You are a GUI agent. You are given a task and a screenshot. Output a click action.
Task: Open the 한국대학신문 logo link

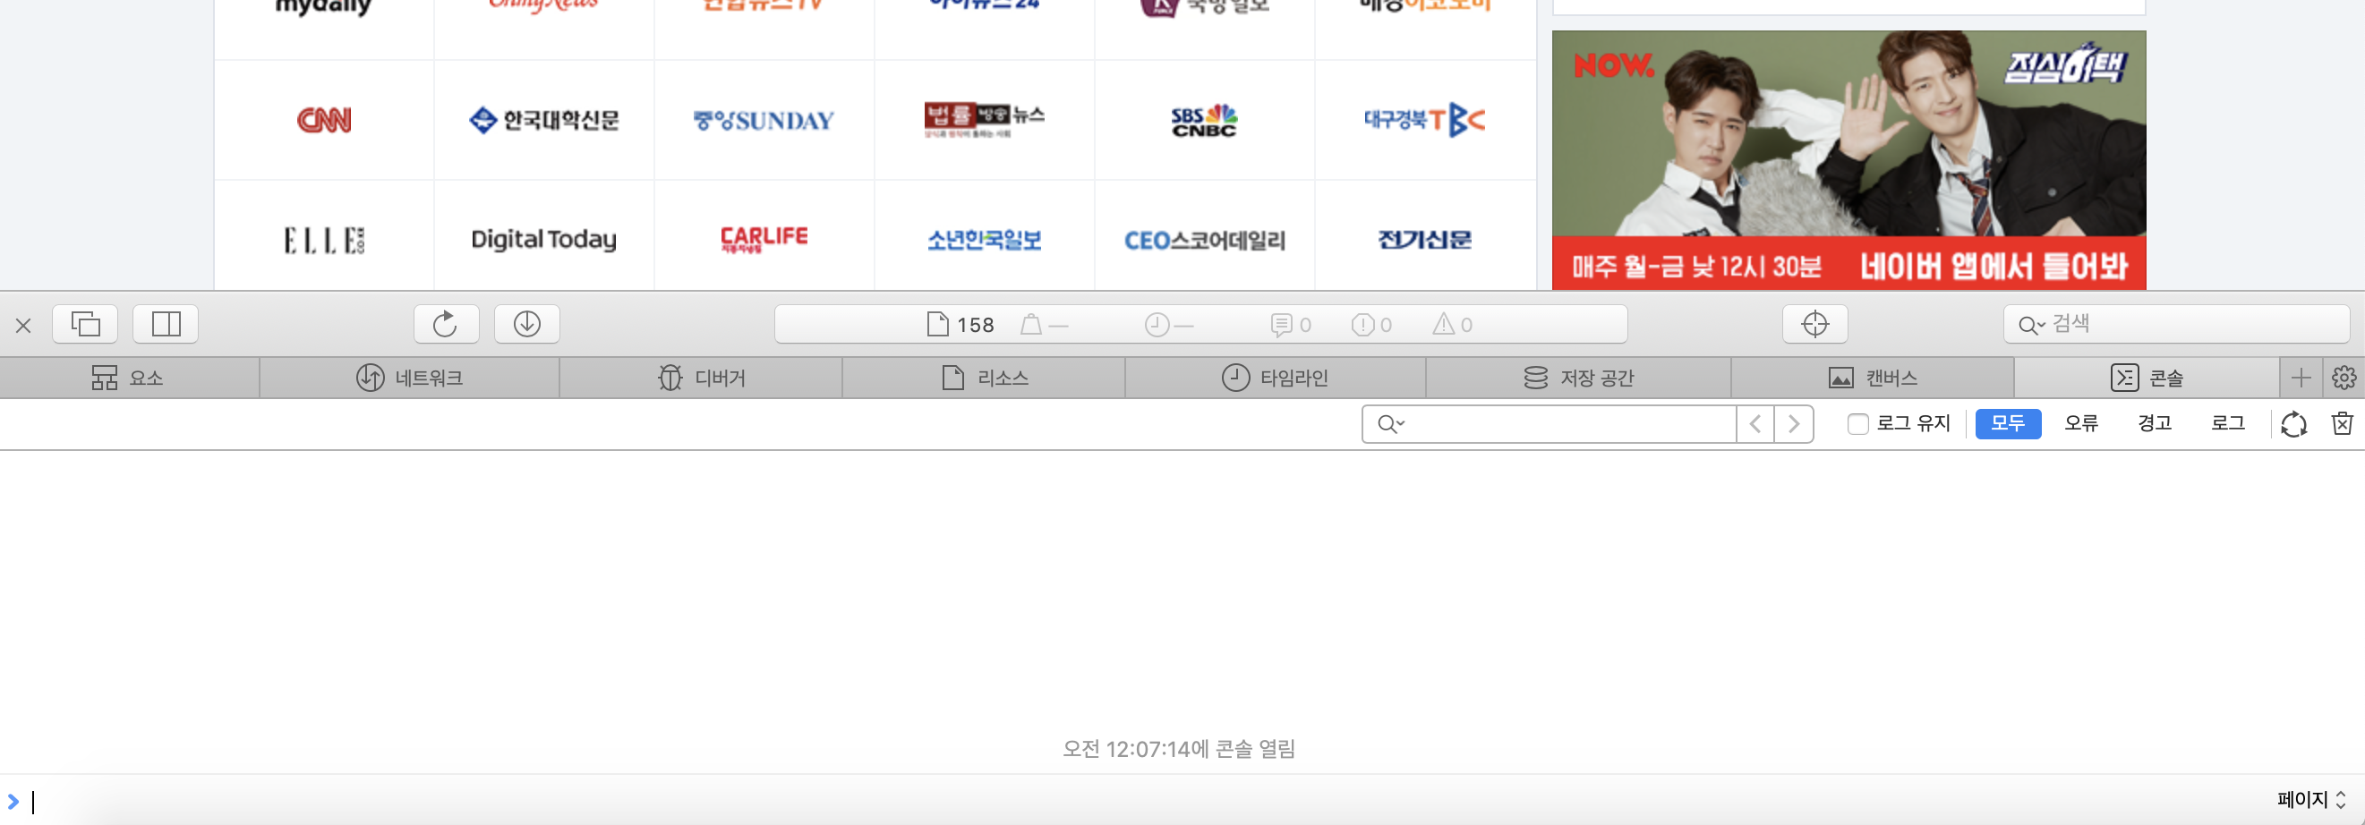pos(544,120)
